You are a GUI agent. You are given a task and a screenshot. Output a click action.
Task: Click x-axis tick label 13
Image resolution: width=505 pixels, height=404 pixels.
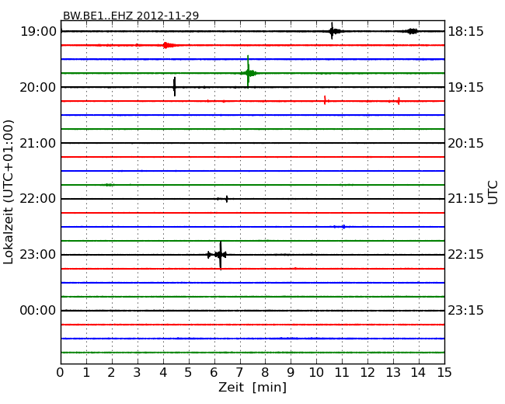(x=393, y=372)
